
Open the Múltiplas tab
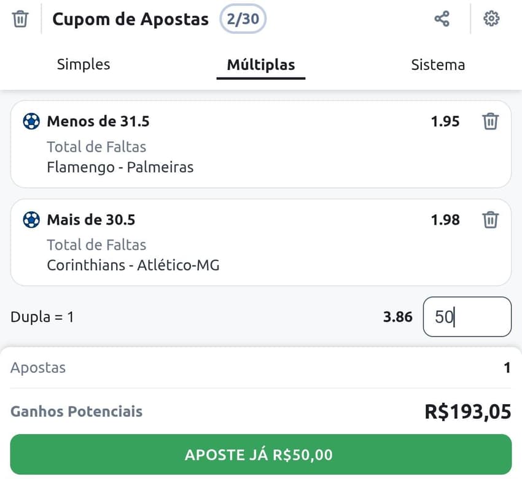260,64
